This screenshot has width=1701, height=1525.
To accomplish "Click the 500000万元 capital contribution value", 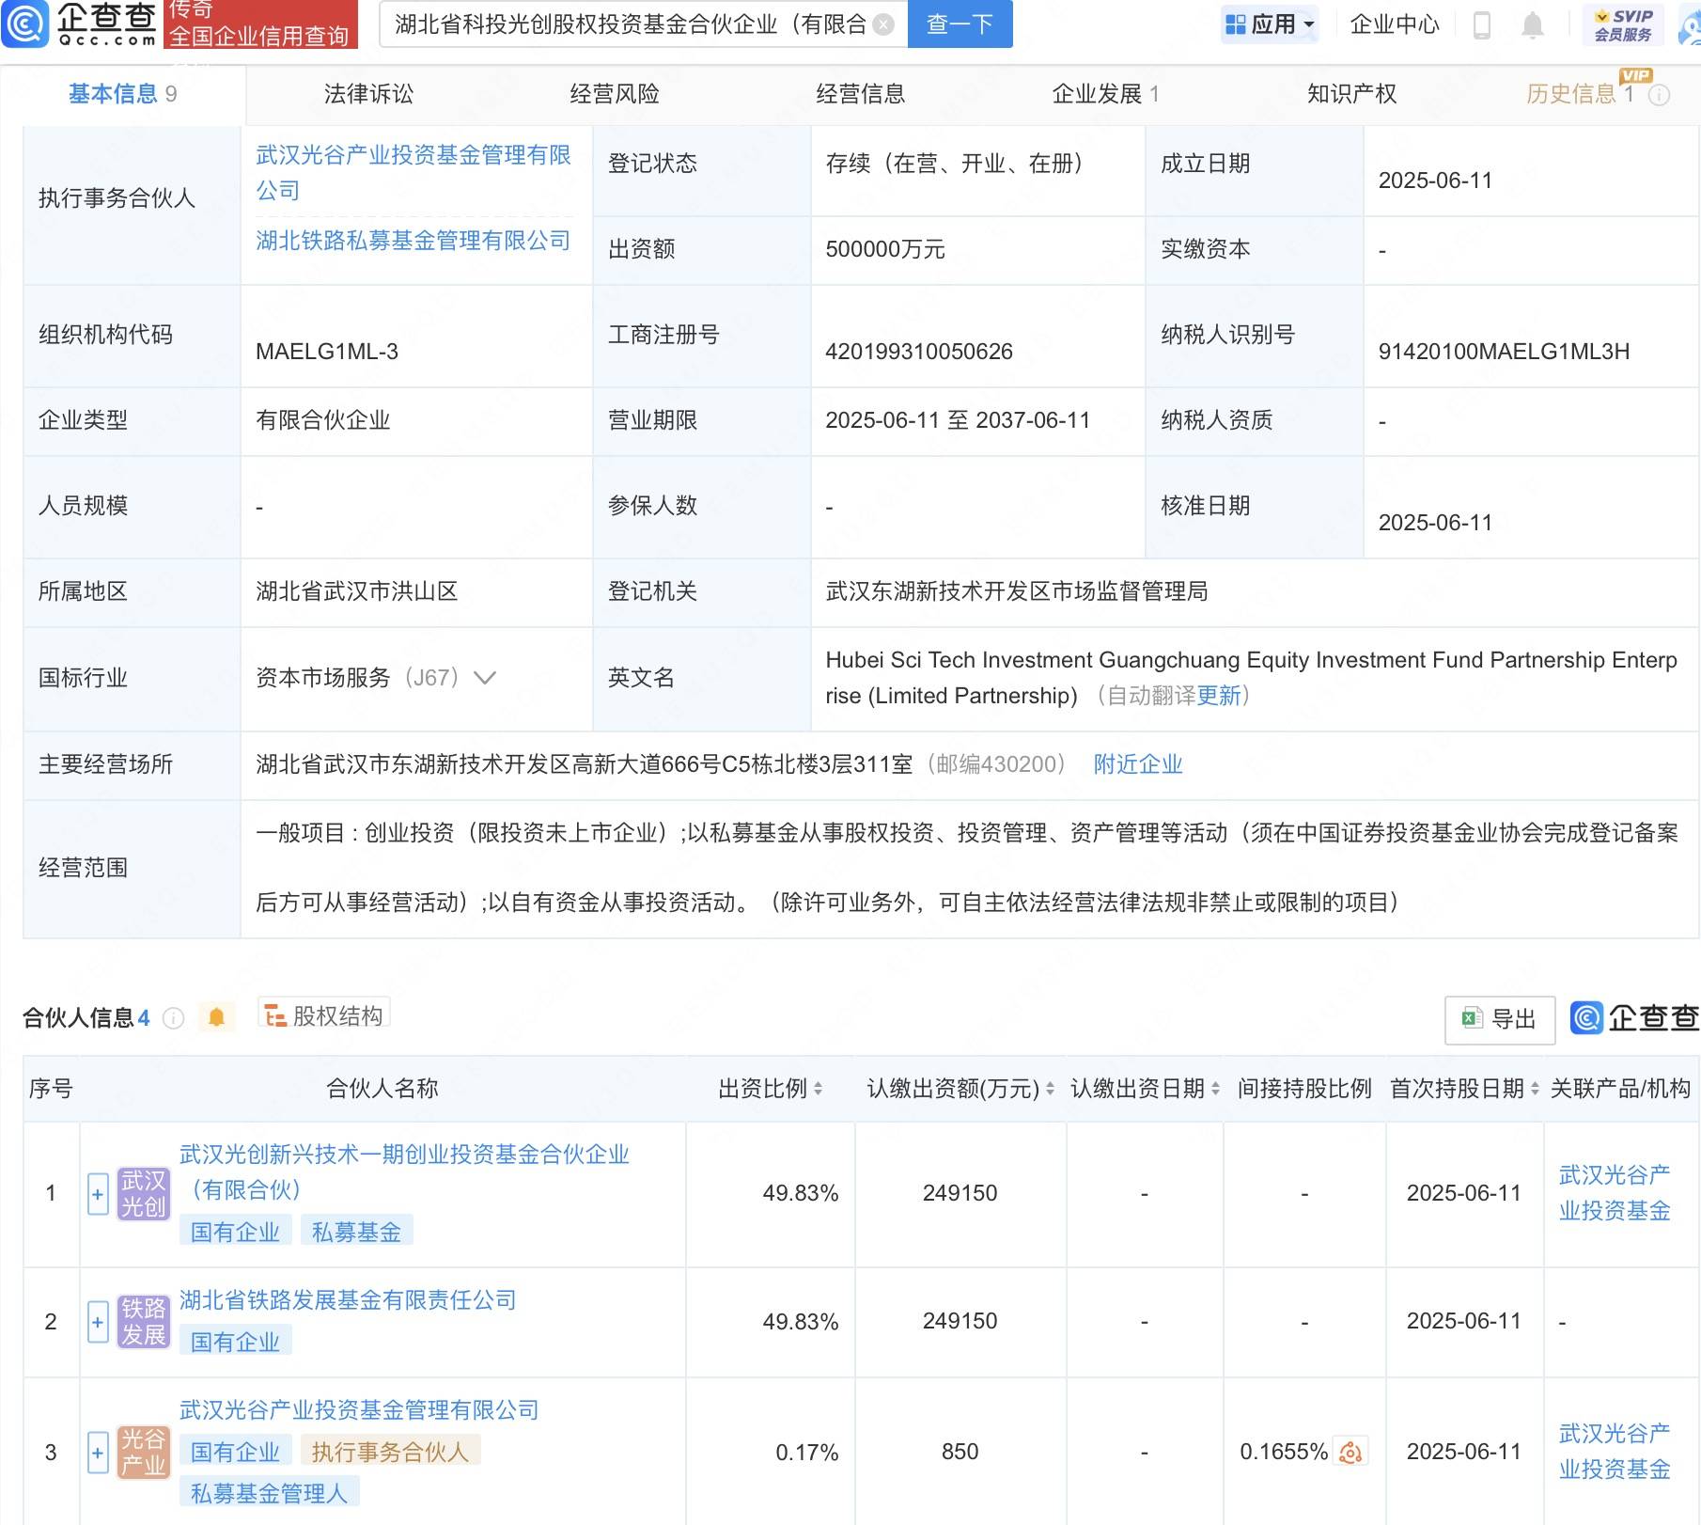I will point(885,250).
